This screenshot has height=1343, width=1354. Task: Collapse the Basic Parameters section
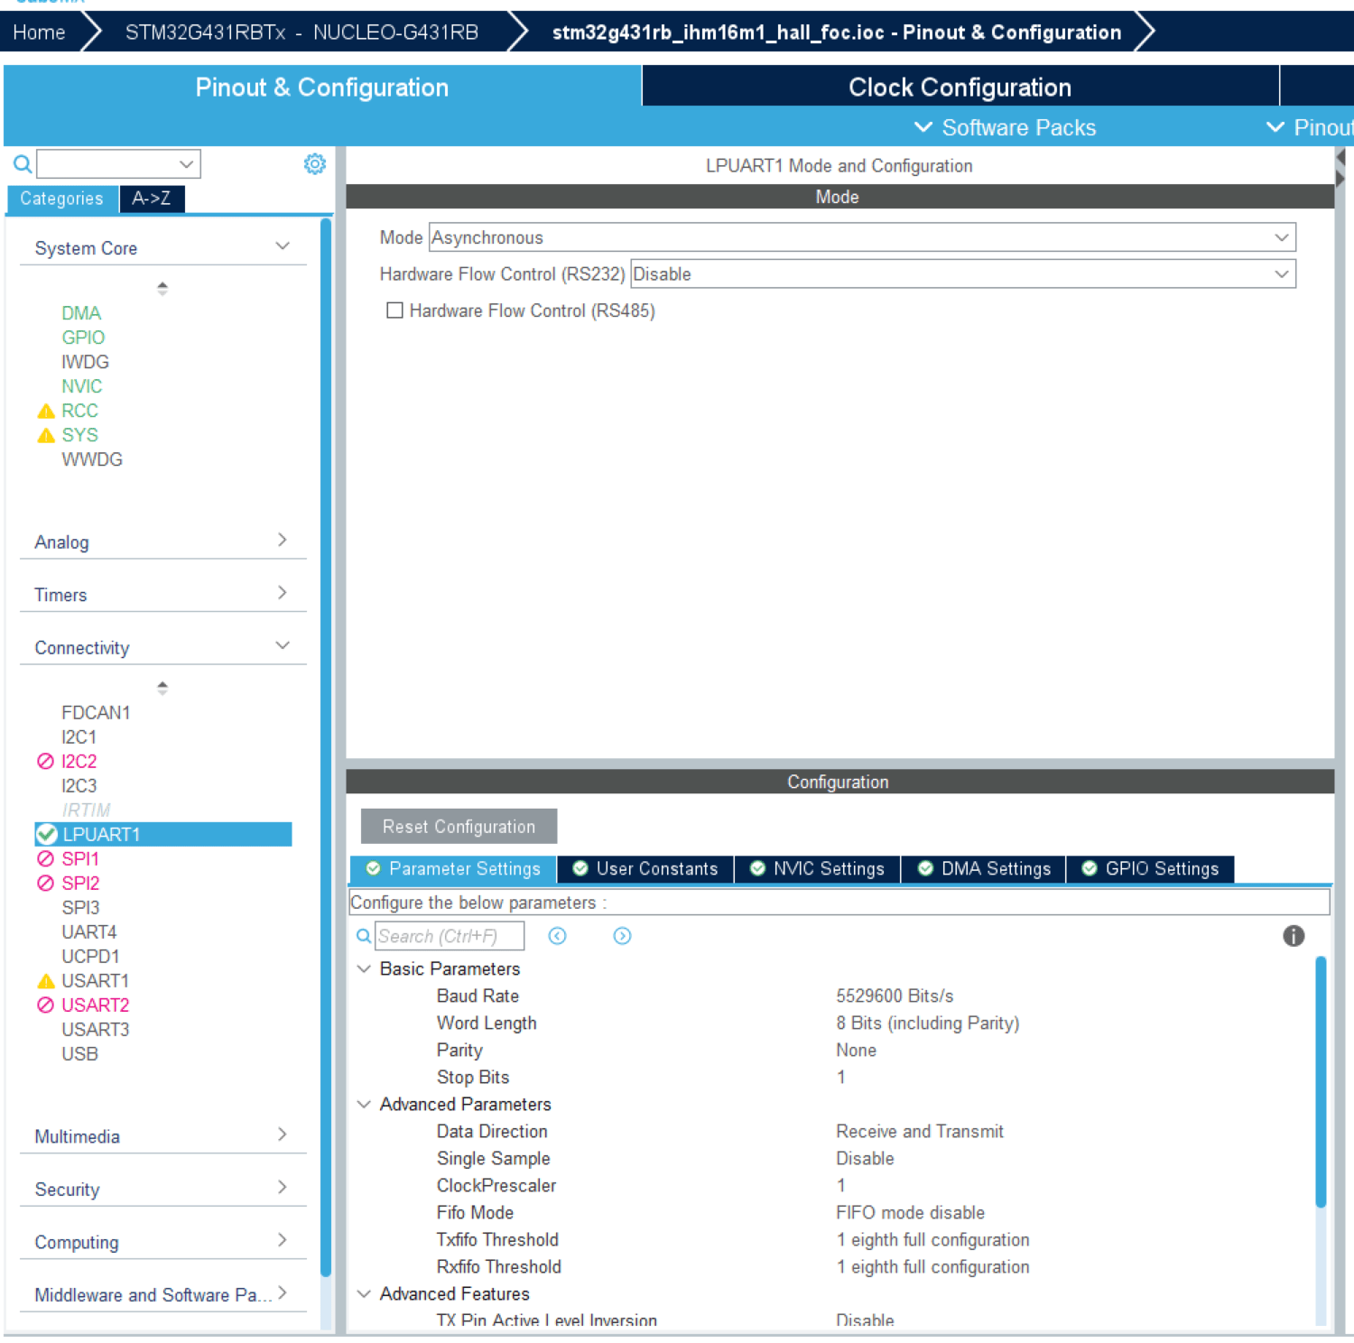(x=365, y=968)
